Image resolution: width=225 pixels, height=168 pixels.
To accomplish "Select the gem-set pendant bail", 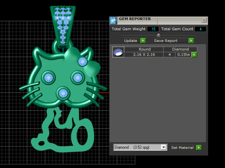I will (63, 27).
